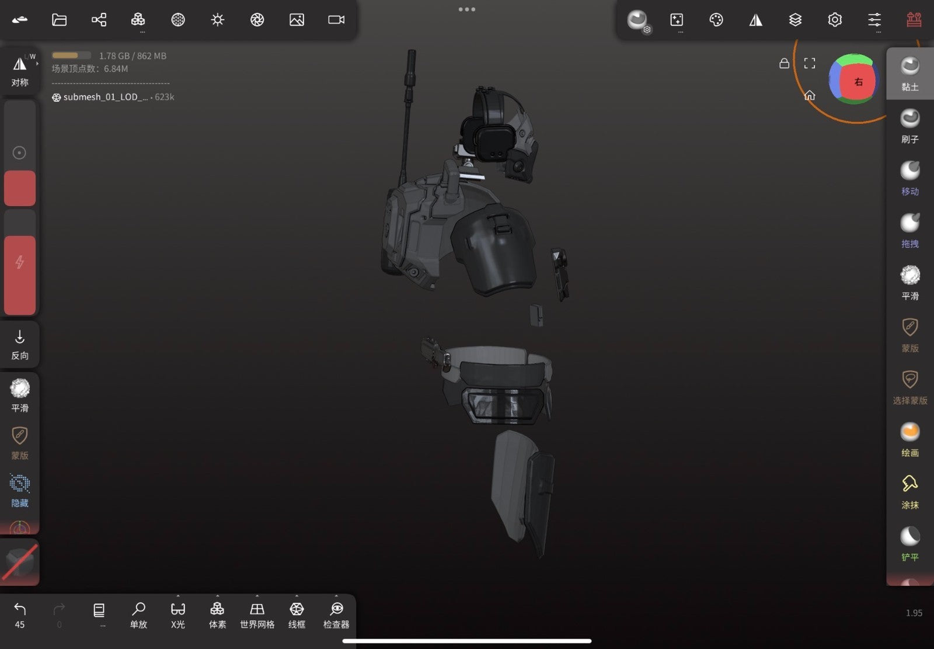The height and width of the screenshot is (649, 934).
Task: Toggle 线框 (wireframe) display
Action: point(297,615)
